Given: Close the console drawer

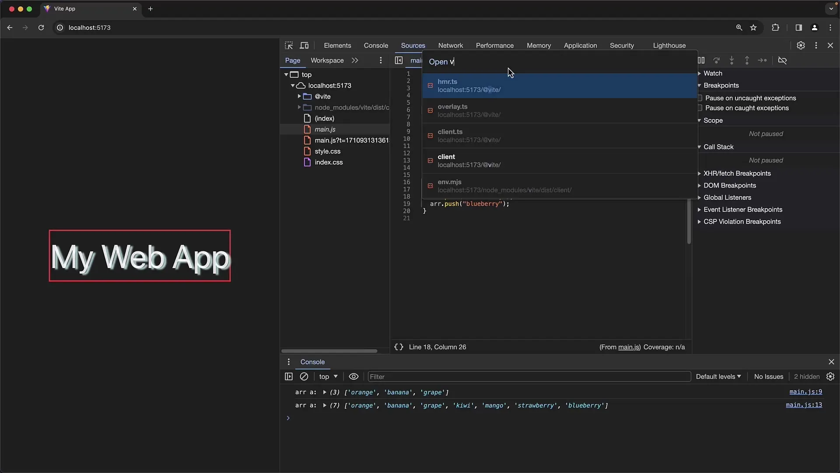Looking at the screenshot, I should pos(831,362).
